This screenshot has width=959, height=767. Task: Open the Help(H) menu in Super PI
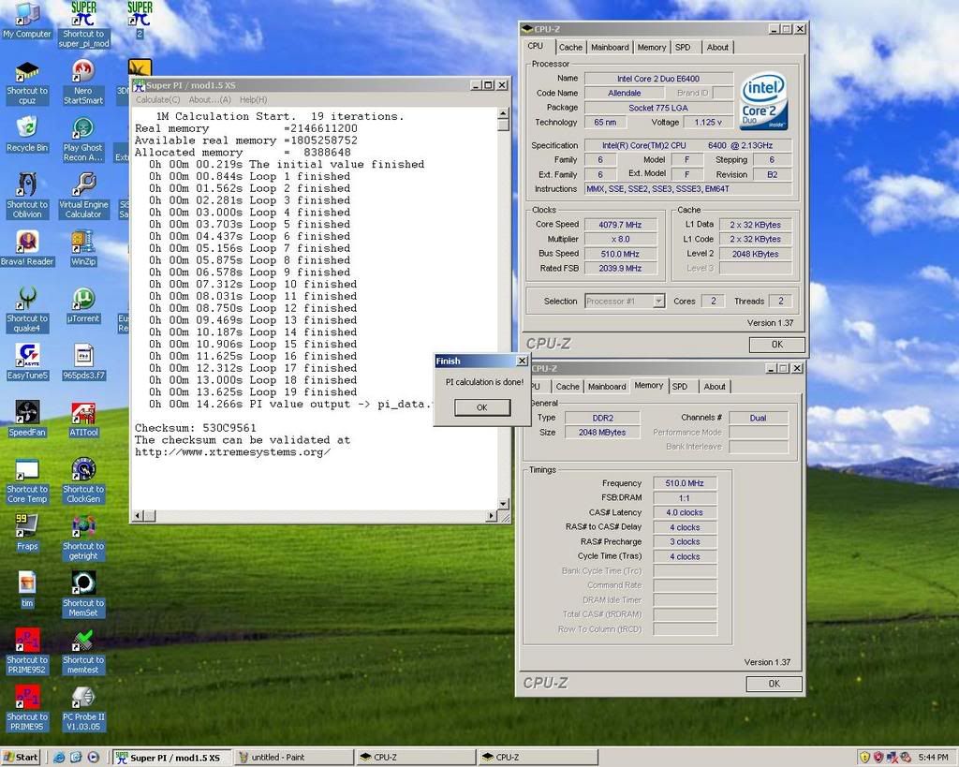tap(253, 99)
